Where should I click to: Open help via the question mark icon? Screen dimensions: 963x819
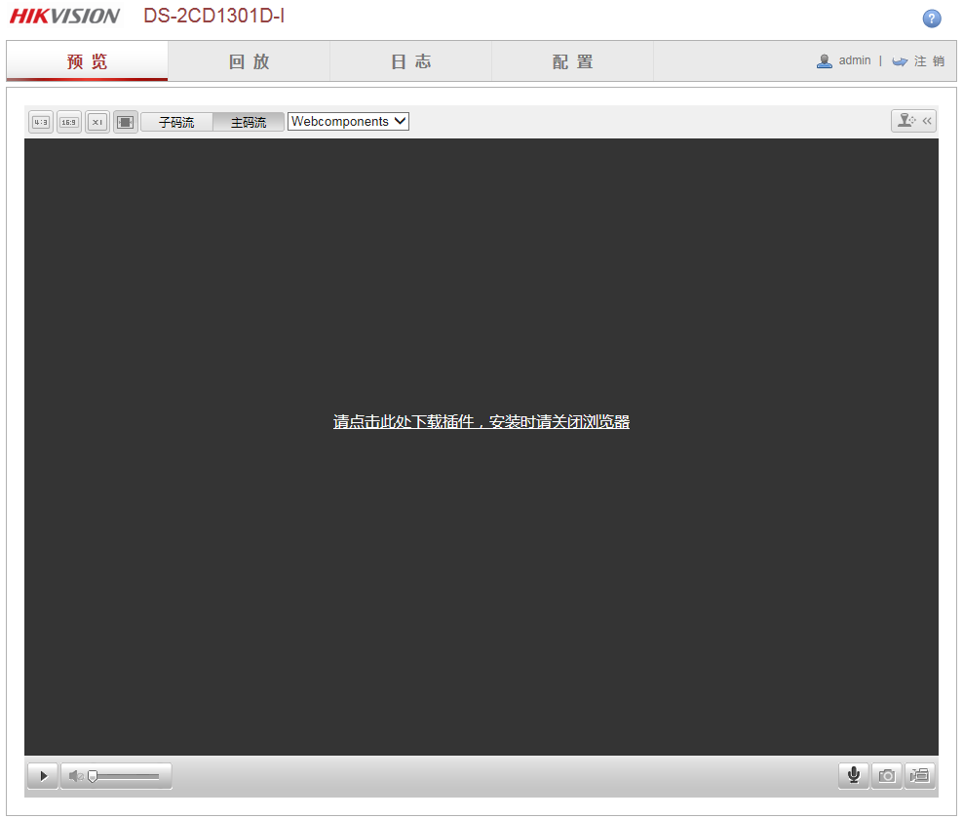[x=932, y=19]
